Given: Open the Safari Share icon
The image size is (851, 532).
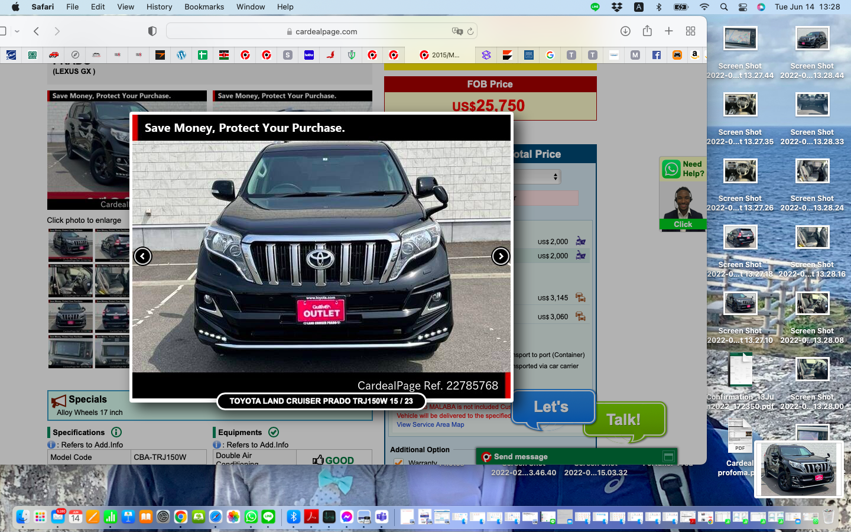Looking at the screenshot, I should pos(647,31).
